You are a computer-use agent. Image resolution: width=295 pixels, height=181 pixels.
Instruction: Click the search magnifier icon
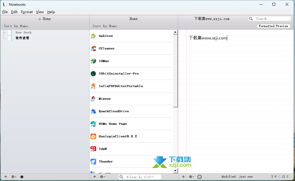point(251,19)
